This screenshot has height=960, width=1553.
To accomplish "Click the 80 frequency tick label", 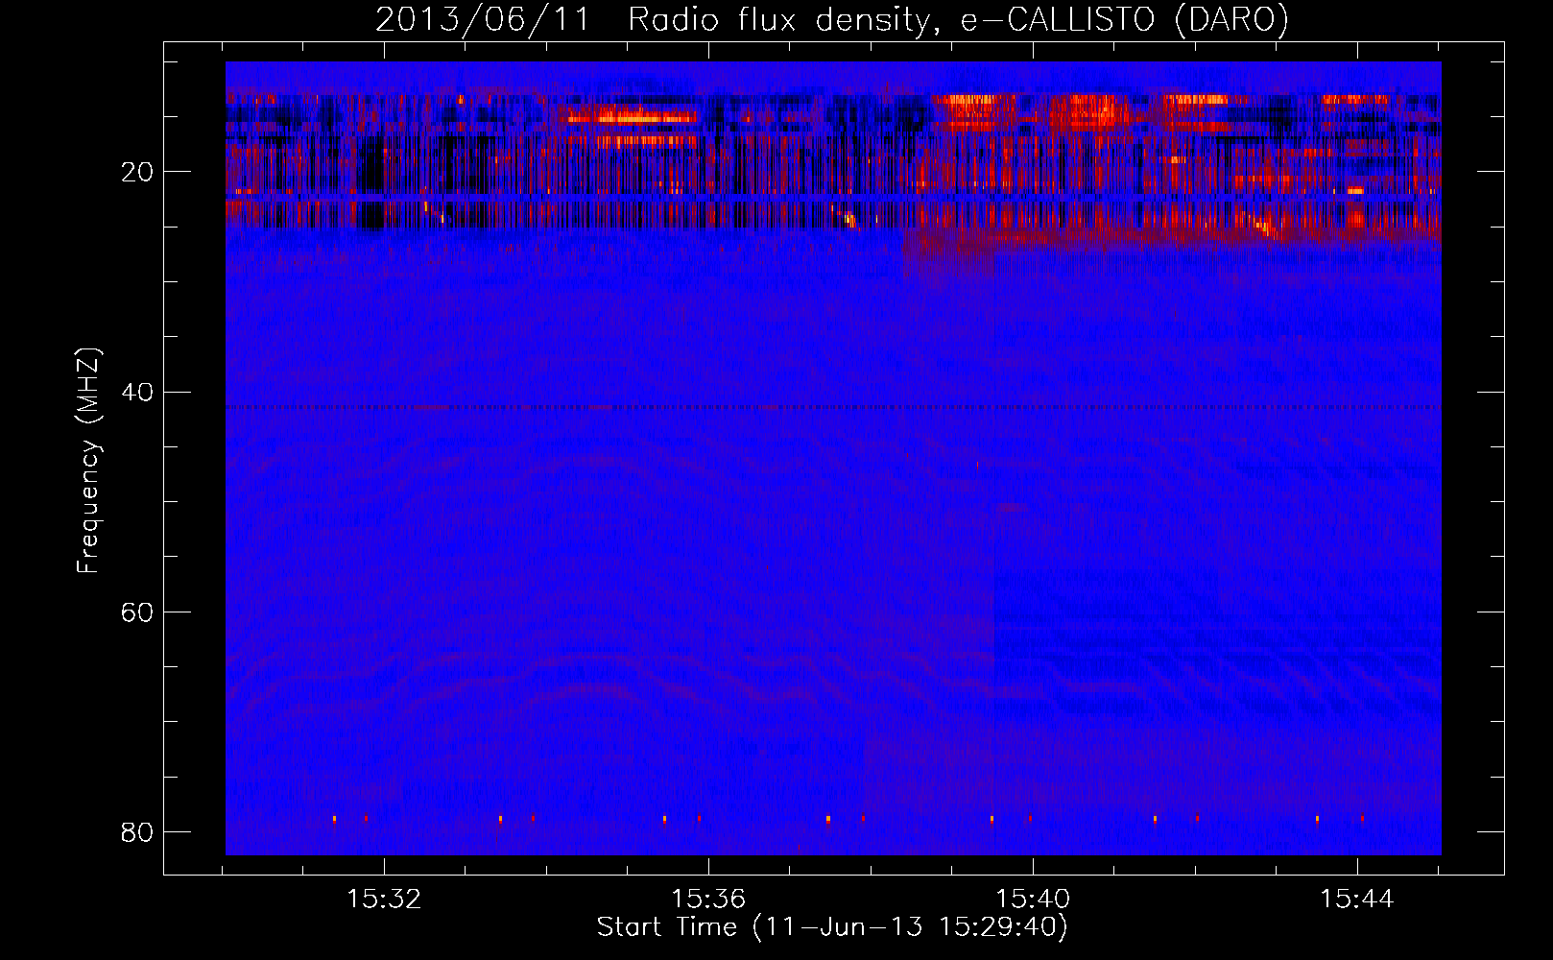I will click(x=137, y=832).
